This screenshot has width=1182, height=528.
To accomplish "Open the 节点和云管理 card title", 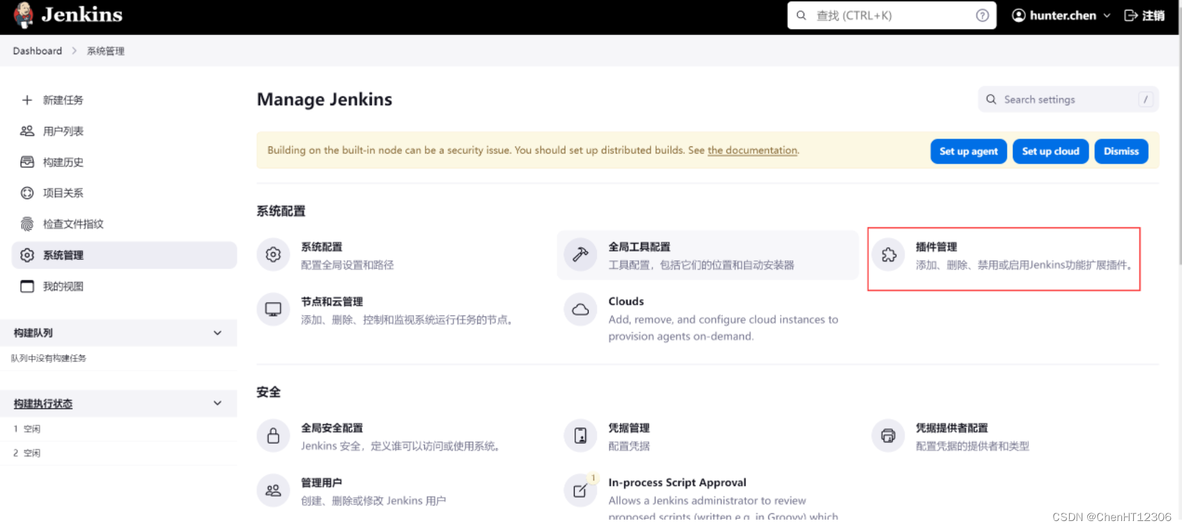I will coord(332,302).
